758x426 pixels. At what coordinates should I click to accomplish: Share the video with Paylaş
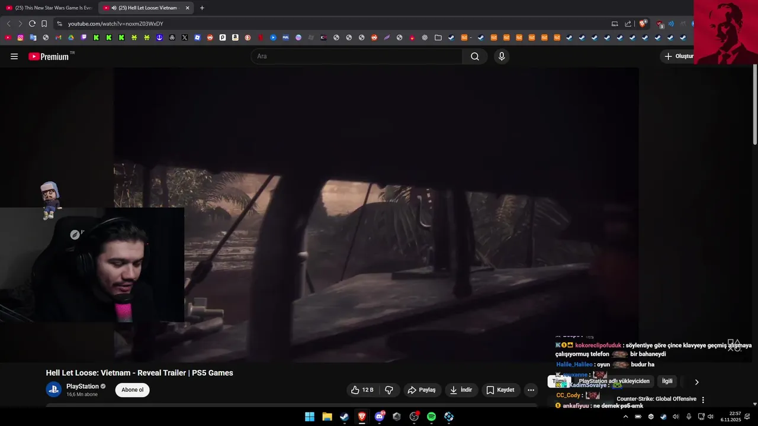tap(422, 390)
